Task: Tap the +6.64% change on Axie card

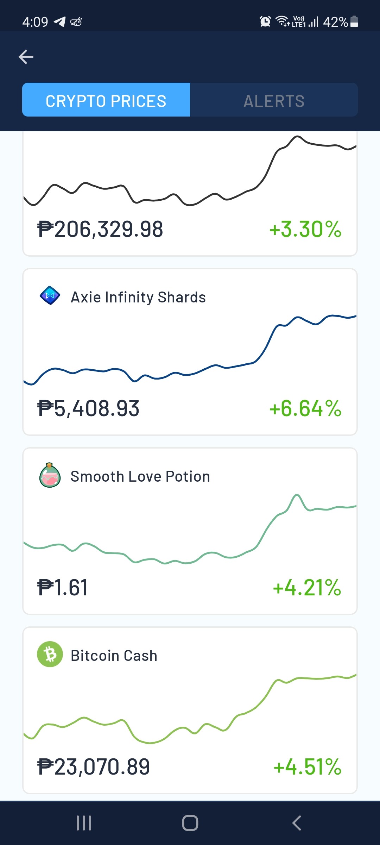Action: 305,408
